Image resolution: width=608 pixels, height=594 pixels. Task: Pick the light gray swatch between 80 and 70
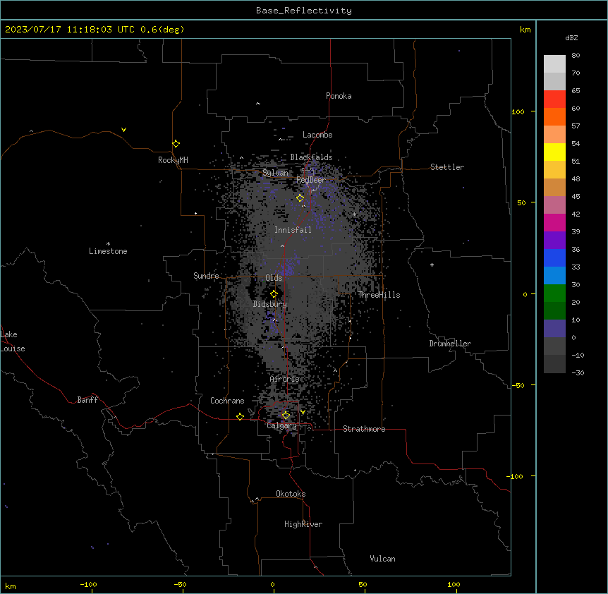pos(554,64)
